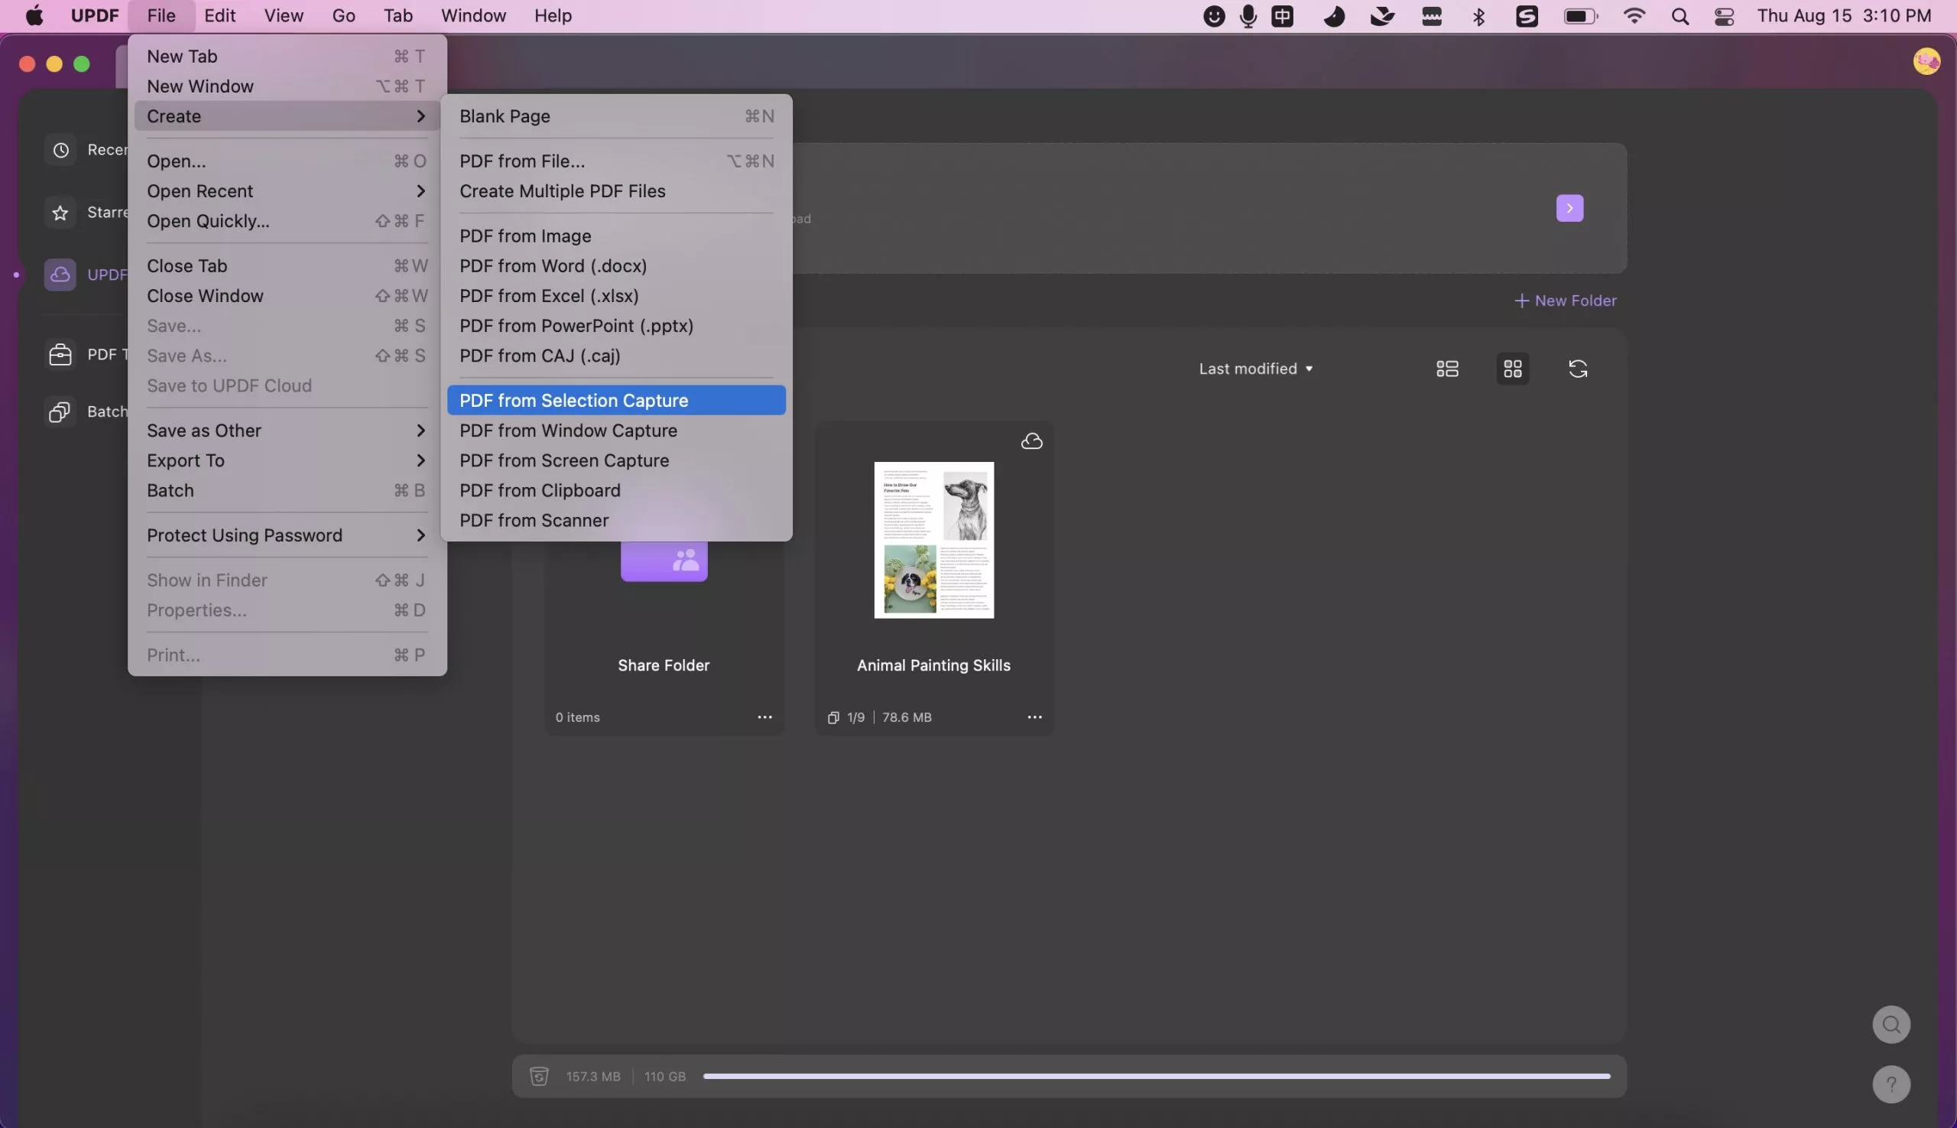Refresh the file list with the sync icon
1957x1128 pixels.
(1579, 368)
